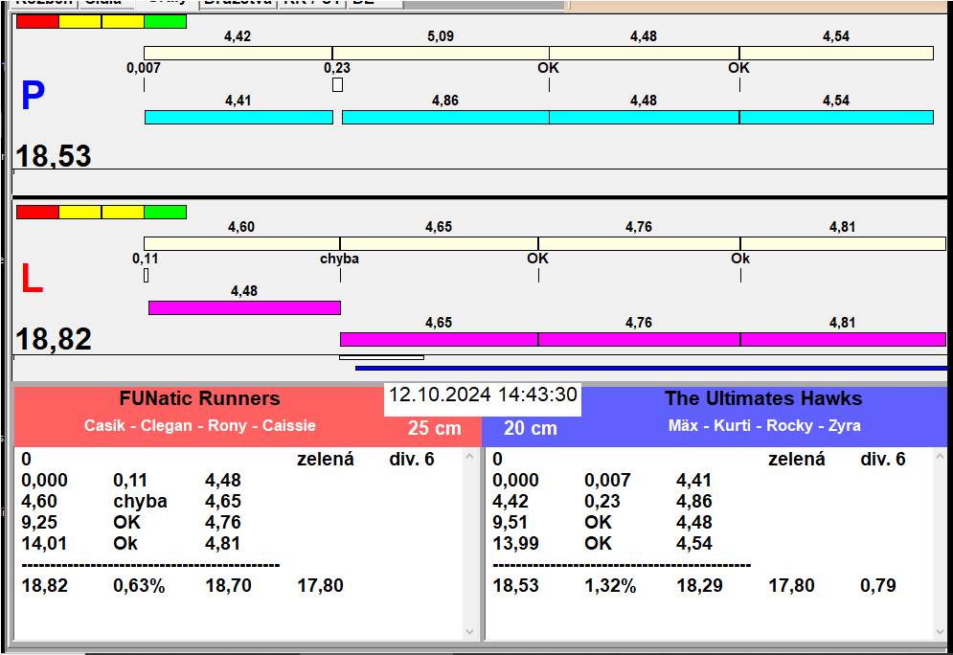953x655 pixels.
Task: Click the red start light in lane L
Action: (37, 212)
